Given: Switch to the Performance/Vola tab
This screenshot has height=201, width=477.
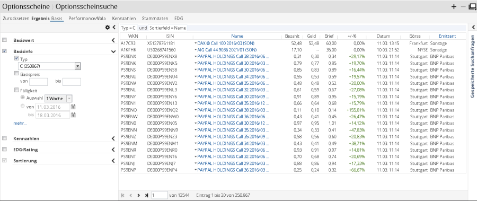Looking at the screenshot, I should 87,18.
